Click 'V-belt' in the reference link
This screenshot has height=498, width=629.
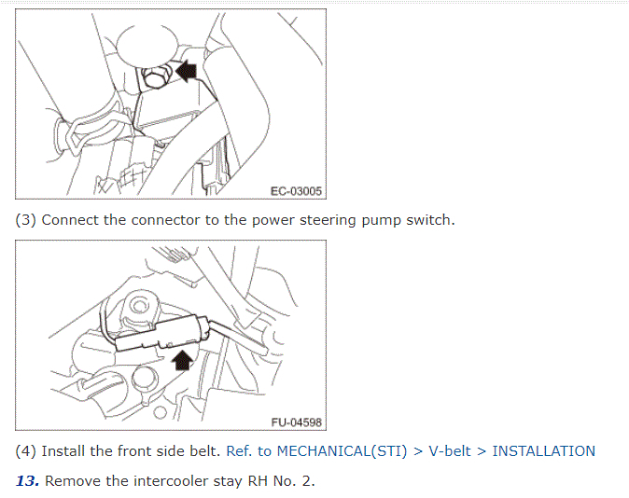click(449, 451)
